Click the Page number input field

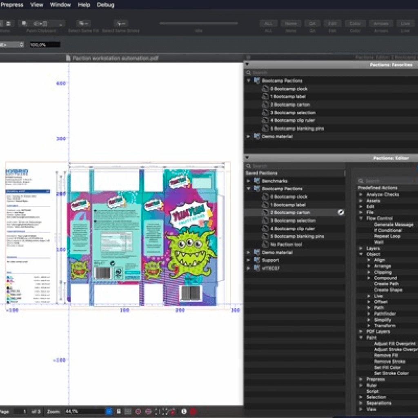(x=21, y=411)
